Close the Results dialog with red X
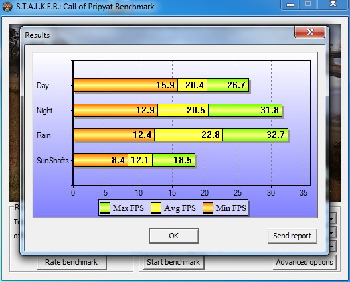This screenshot has width=350, height=282. click(310, 32)
